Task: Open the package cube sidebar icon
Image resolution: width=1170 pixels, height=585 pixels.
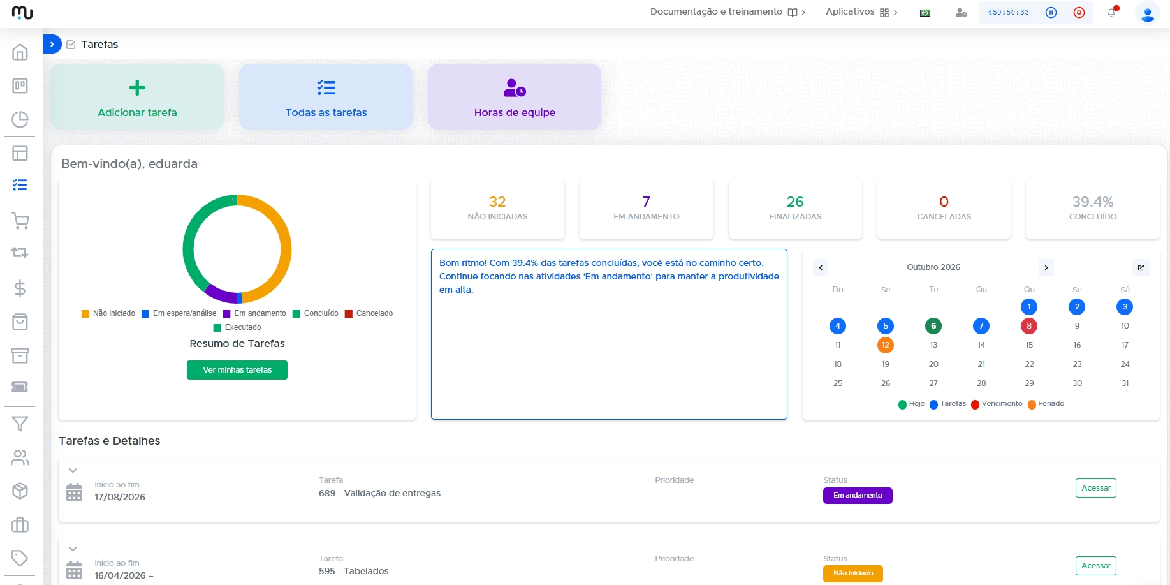Action: pos(20,491)
